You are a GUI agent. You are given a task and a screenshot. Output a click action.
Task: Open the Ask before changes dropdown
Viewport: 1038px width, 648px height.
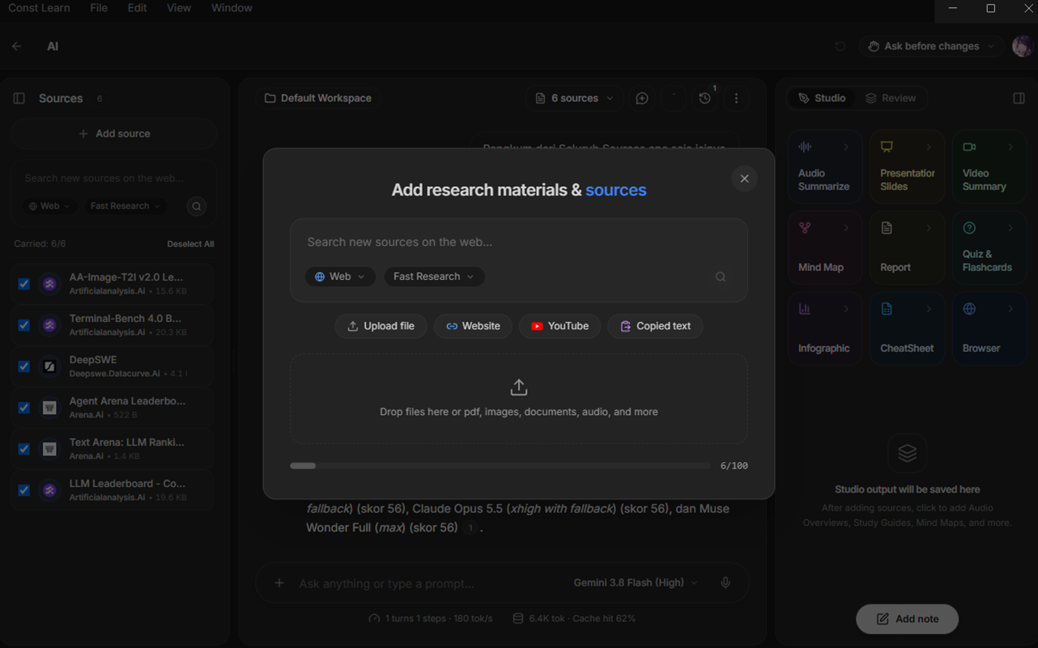pyautogui.click(x=930, y=46)
